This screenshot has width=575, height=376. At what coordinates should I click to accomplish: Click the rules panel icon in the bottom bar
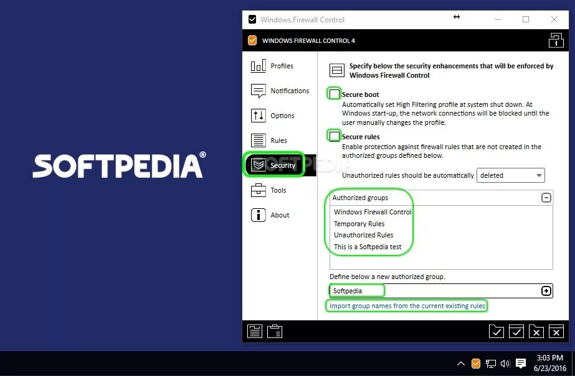click(255, 331)
